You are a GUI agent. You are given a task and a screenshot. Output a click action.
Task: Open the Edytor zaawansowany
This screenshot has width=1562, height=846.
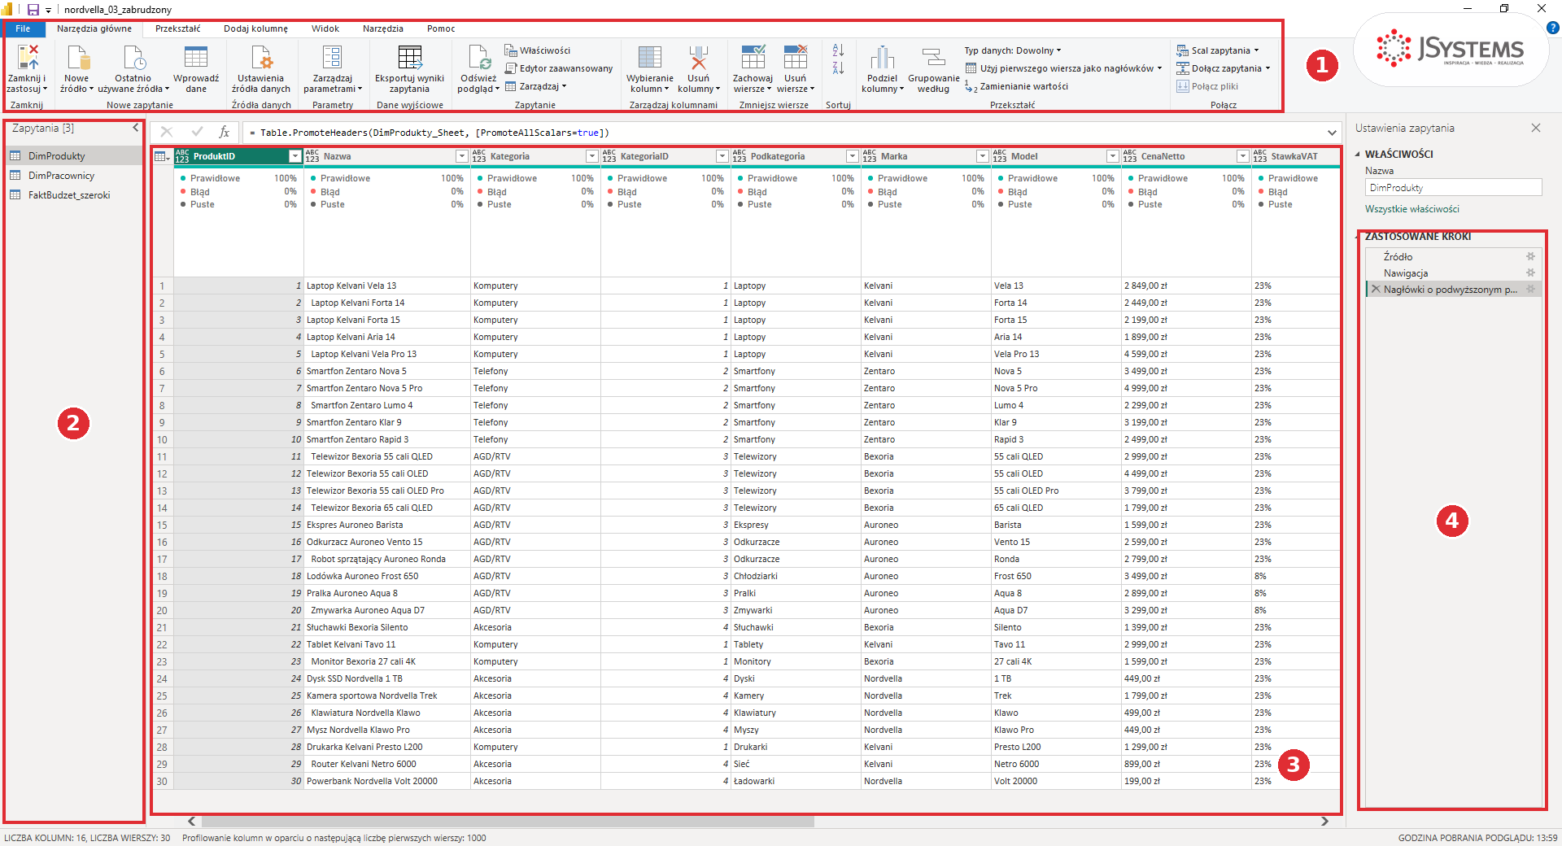pos(559,68)
